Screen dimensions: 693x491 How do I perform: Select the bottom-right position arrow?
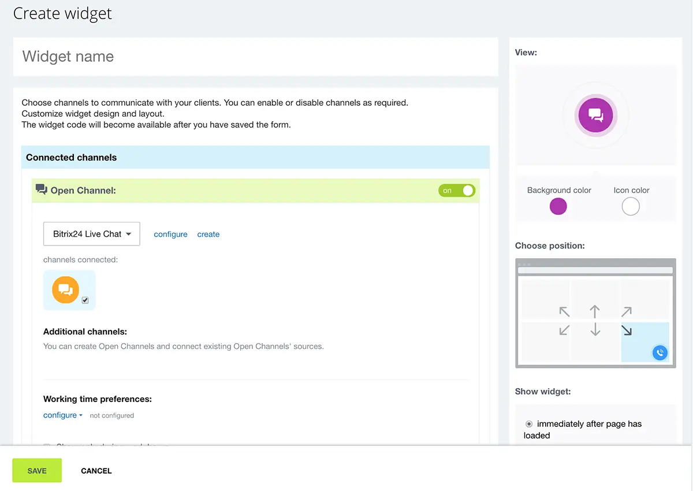pyautogui.click(x=626, y=330)
